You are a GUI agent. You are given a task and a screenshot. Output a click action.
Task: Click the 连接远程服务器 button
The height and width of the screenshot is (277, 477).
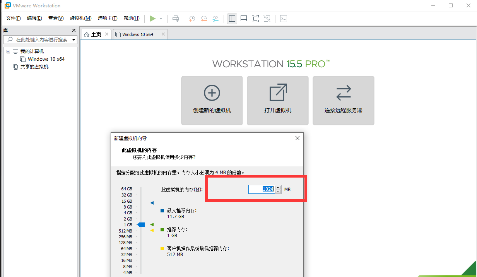point(344,101)
